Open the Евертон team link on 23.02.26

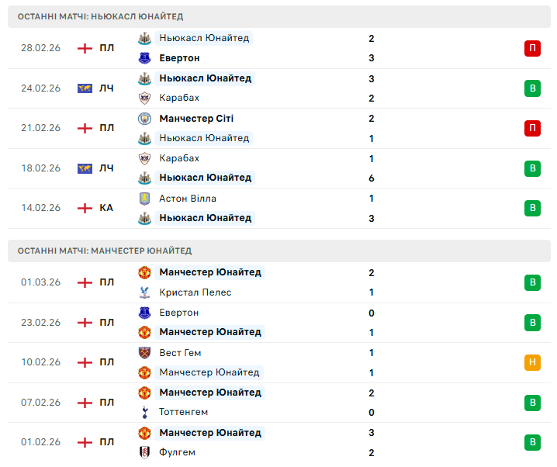178,313
